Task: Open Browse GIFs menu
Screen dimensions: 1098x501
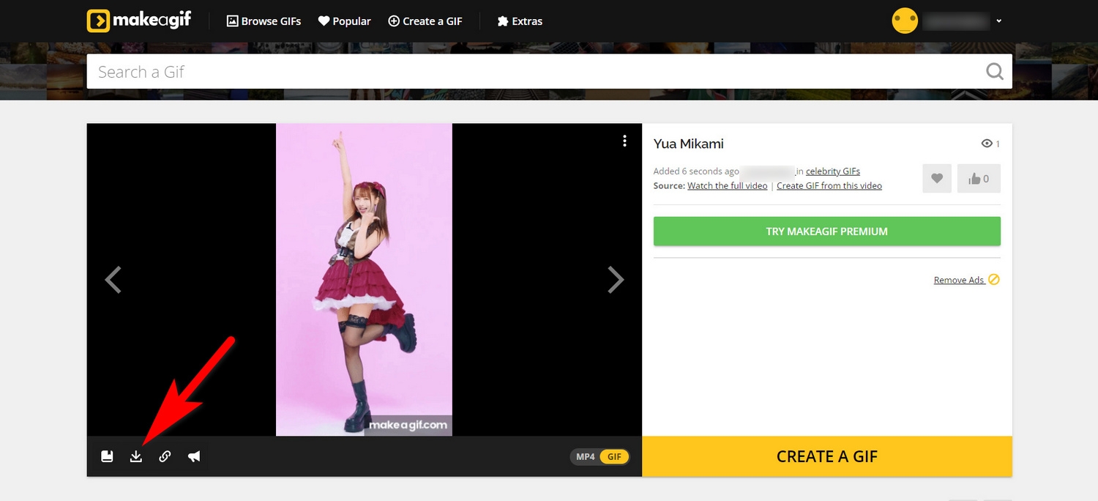Action: [264, 21]
